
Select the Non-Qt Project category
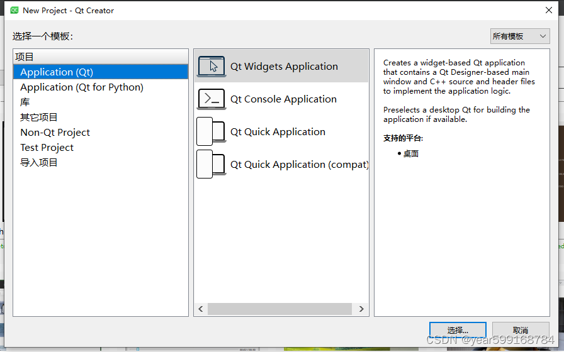point(101,132)
